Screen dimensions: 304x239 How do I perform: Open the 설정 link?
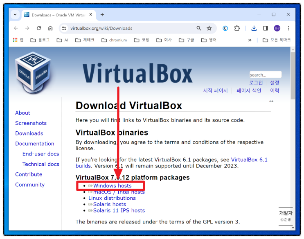point(275,83)
